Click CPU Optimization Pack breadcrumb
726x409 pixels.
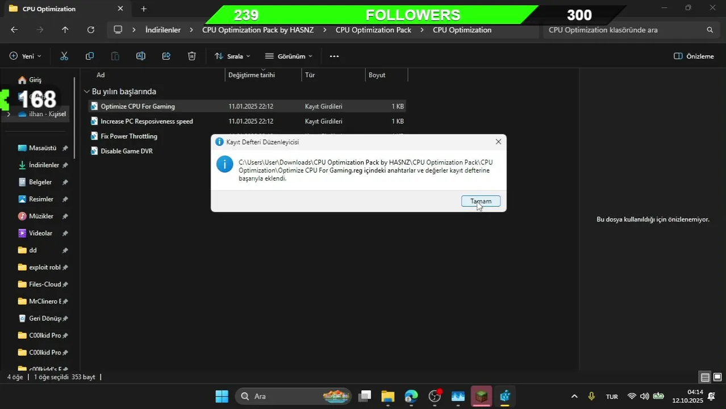click(x=373, y=30)
